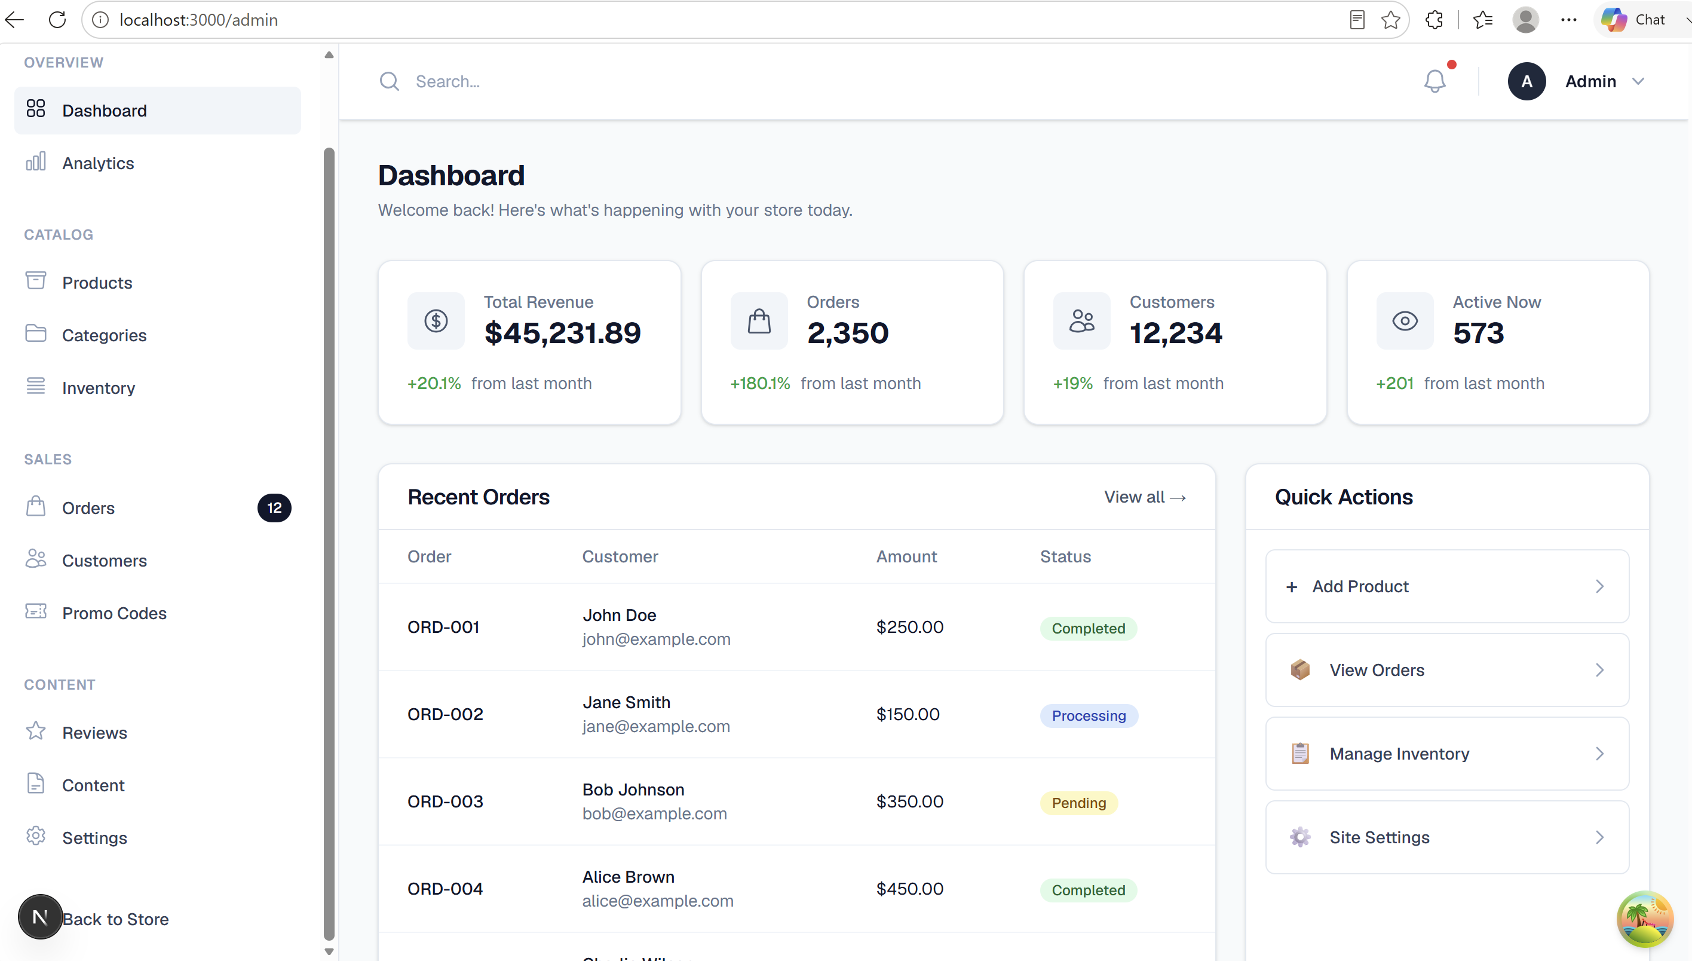Viewport: 1692px width, 961px height.
Task: Go to Products in sidebar
Action: (x=158, y=283)
